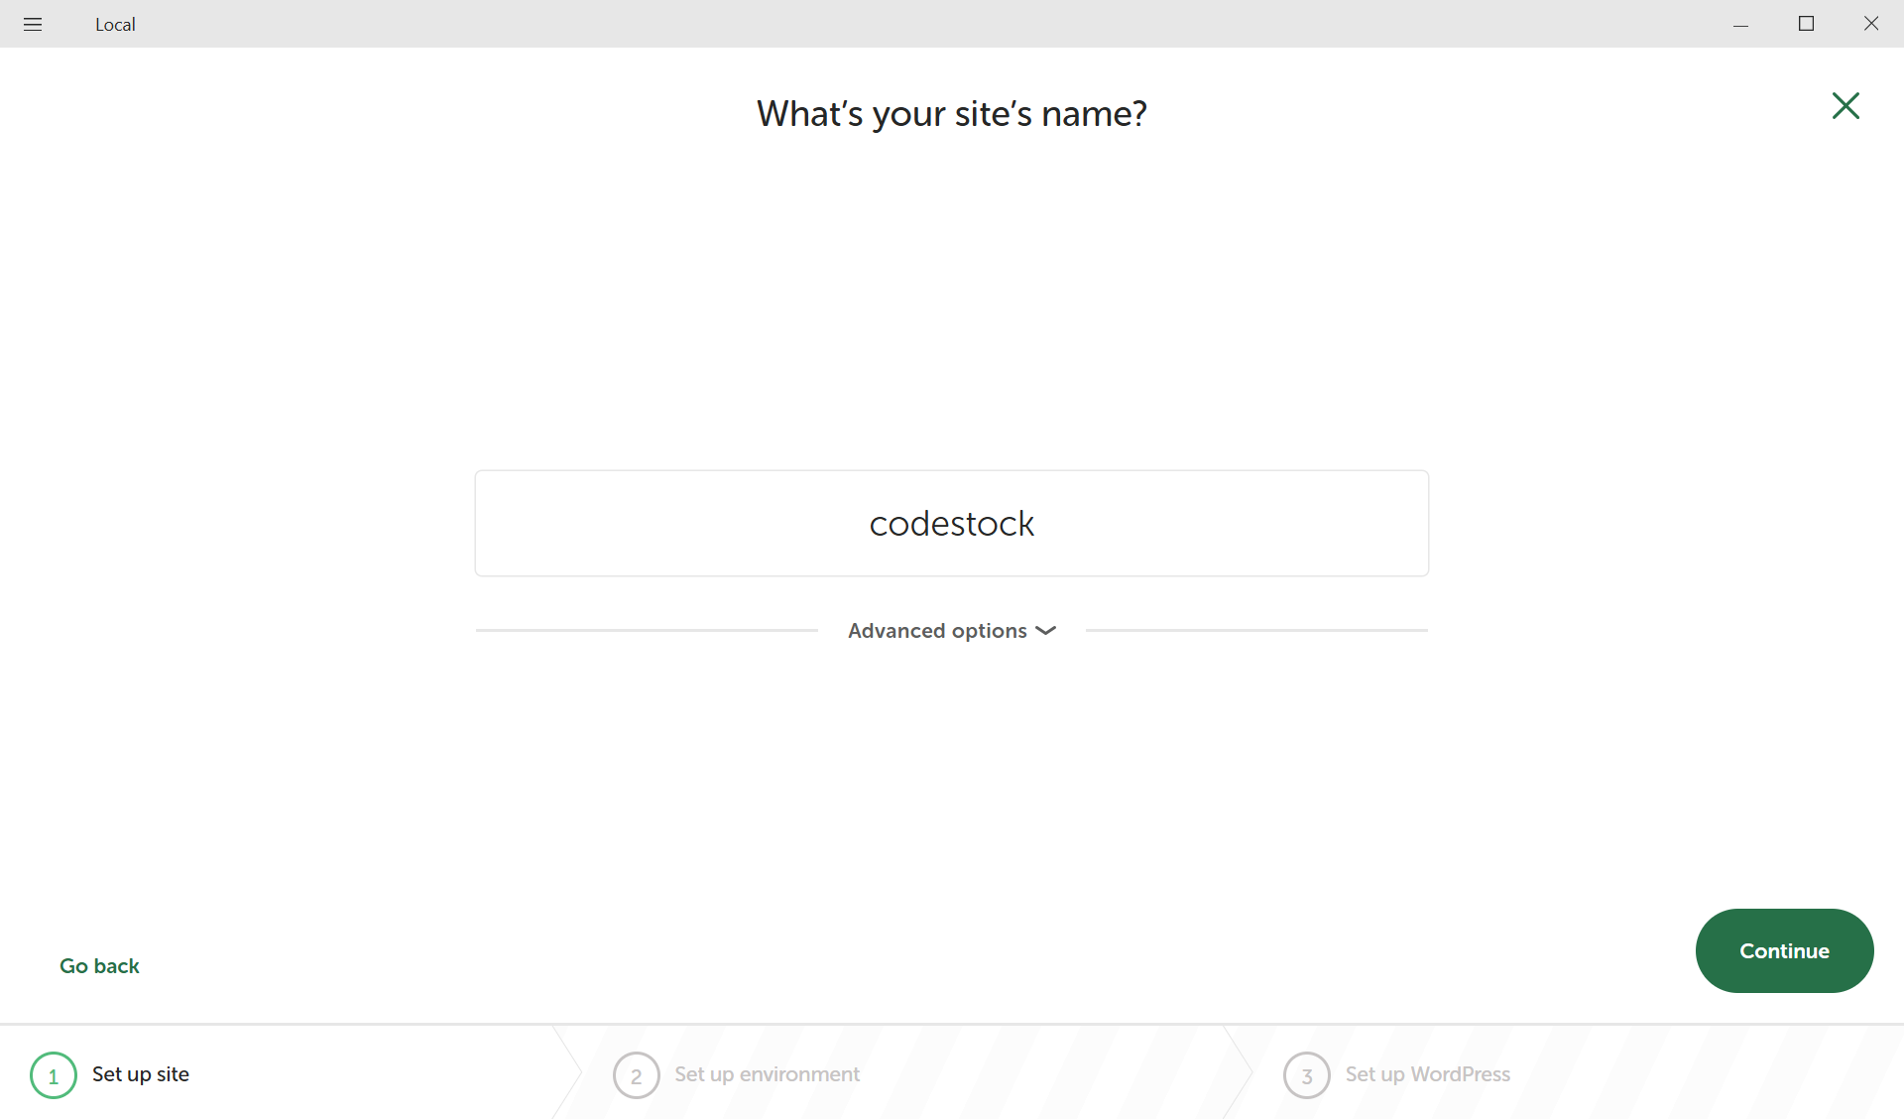Click the step 3 numbered circle
Viewport: 1904px width, 1119px height.
(1306, 1074)
